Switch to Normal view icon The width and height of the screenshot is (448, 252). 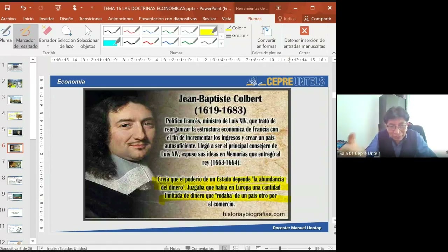(225, 248)
